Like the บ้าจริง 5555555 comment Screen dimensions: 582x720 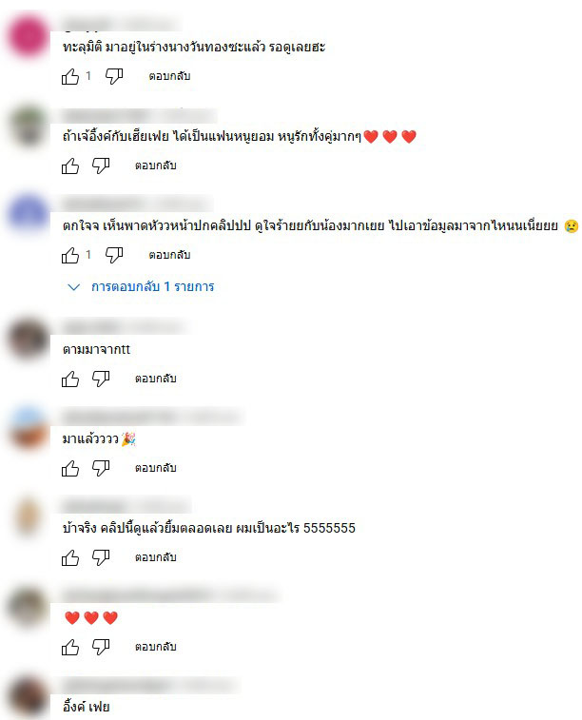[x=70, y=557]
